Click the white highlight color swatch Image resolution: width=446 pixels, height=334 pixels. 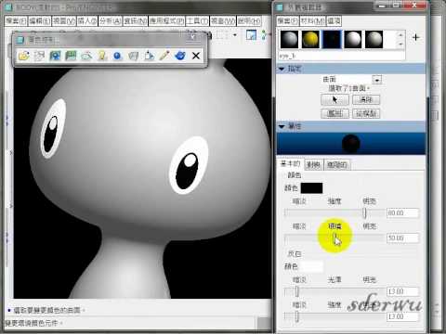point(311,266)
